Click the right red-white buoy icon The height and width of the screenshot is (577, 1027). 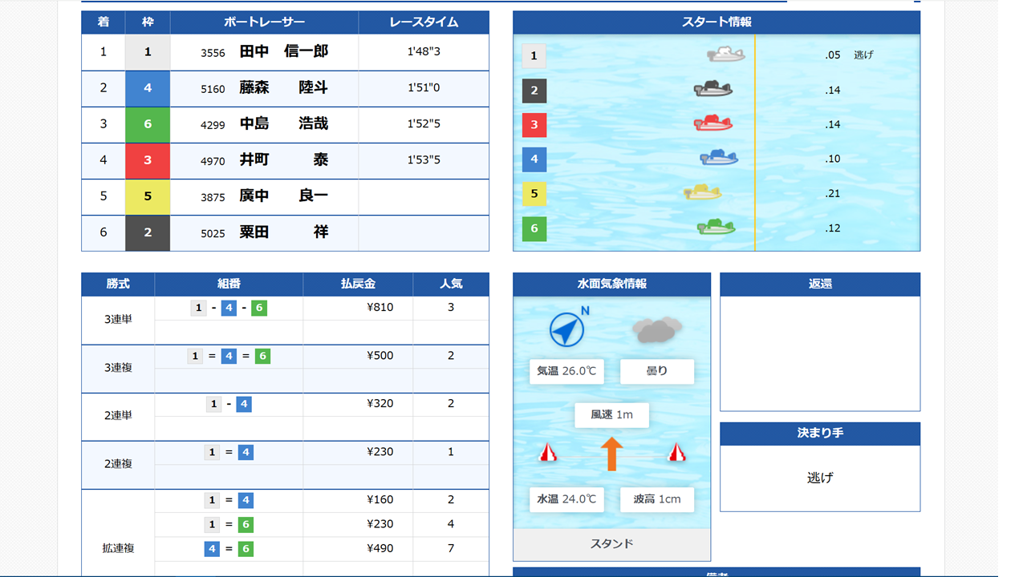point(676,453)
